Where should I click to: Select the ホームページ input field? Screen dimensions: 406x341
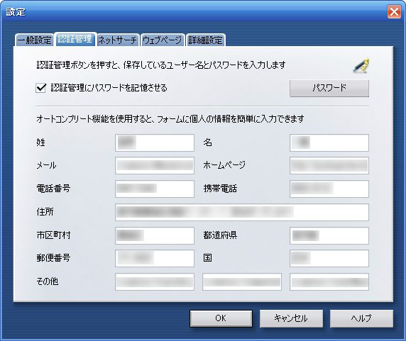tap(329, 165)
